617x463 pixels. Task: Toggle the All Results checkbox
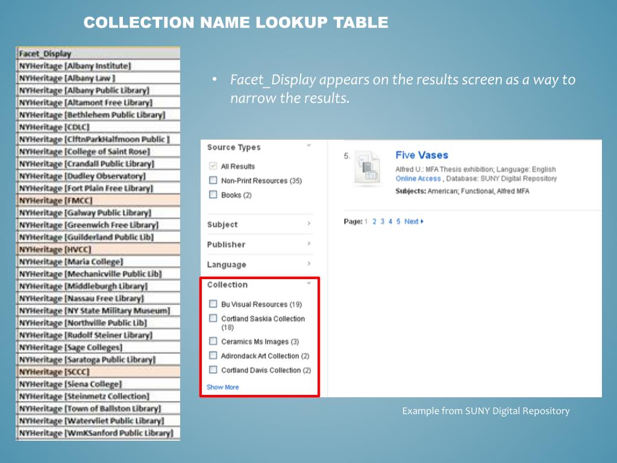[213, 166]
